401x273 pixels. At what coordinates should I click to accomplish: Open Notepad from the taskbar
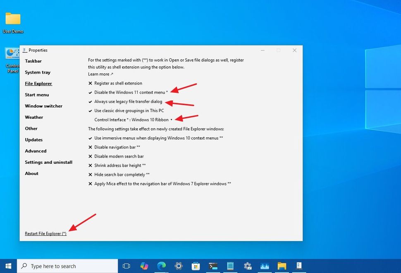point(230,266)
